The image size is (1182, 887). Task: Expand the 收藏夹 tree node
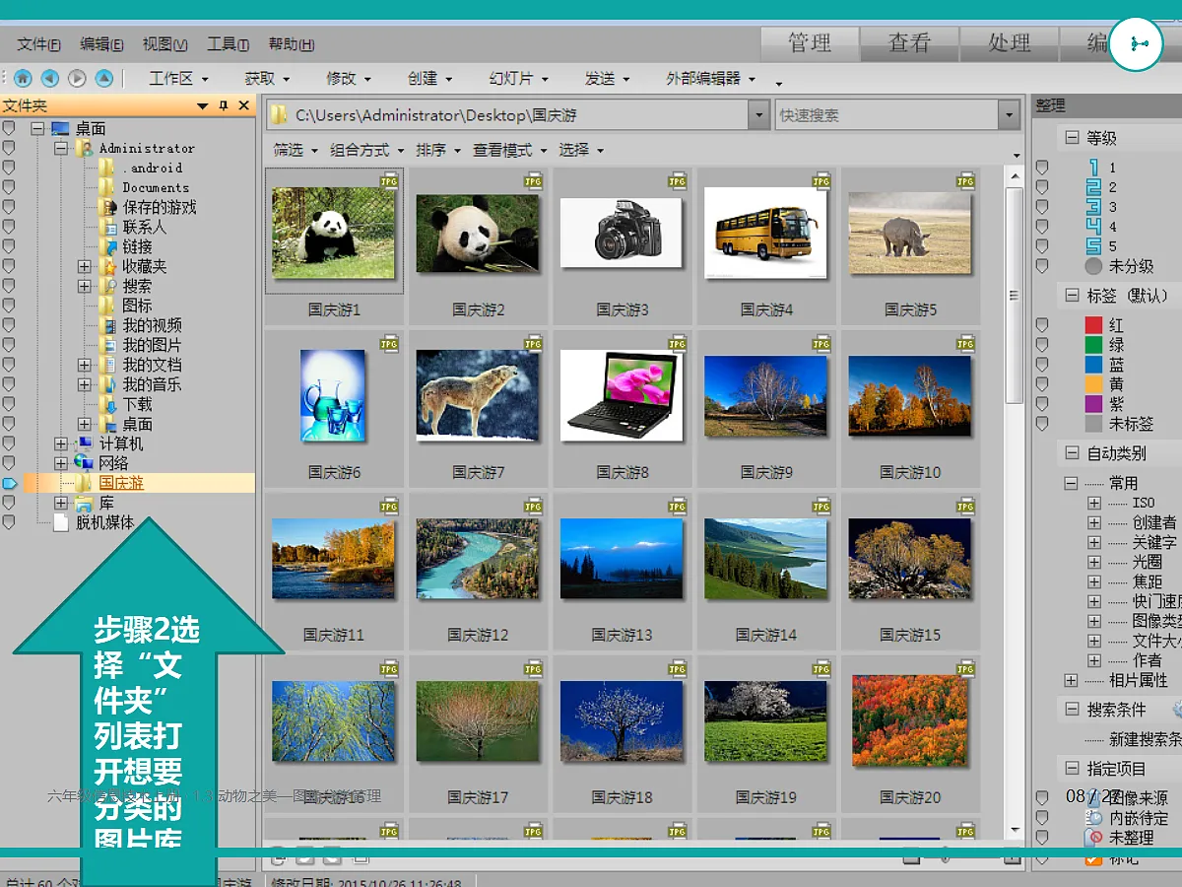tap(85, 266)
